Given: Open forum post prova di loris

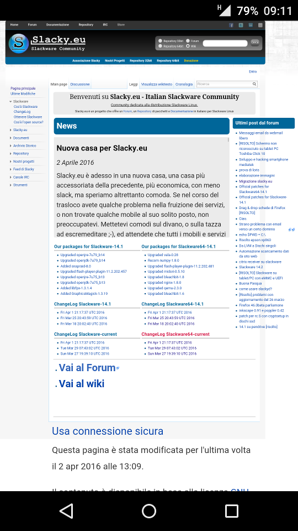Looking at the screenshot, I should click(x=250, y=170).
